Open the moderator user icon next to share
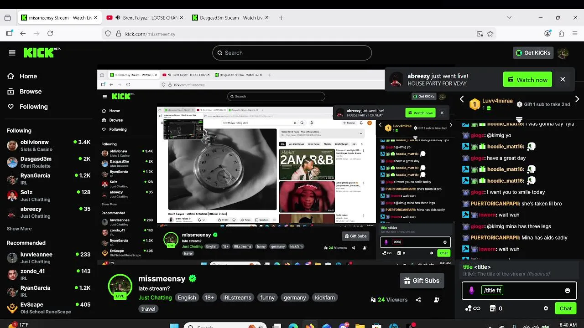This screenshot has height=328, width=584. coord(437,300)
